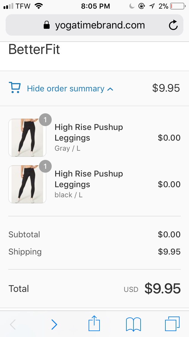The image size is (189, 337).
Task: Tap the shopping cart icon
Action: (15, 88)
